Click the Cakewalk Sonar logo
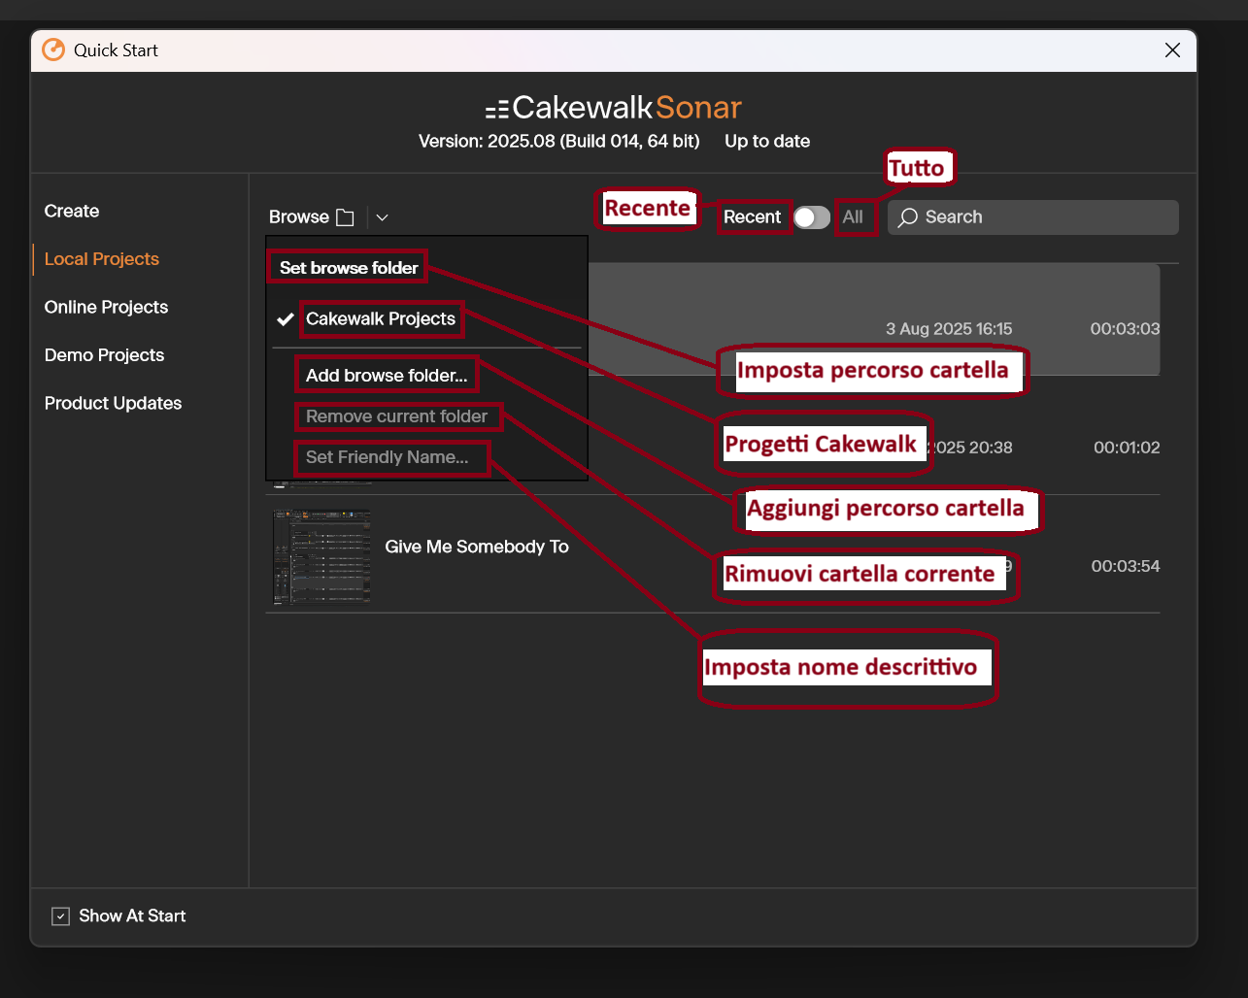1248x998 pixels. pos(614,107)
